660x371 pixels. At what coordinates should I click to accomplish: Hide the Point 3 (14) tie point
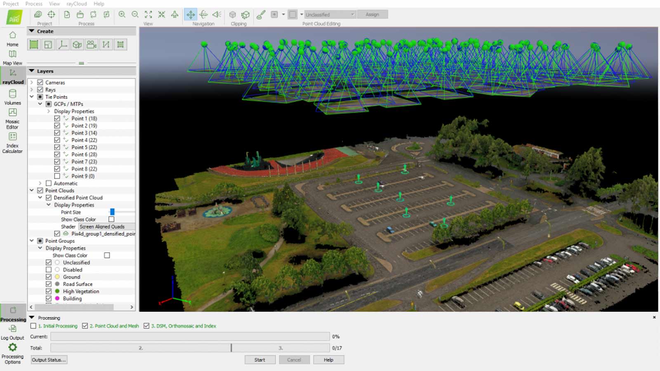coord(57,133)
